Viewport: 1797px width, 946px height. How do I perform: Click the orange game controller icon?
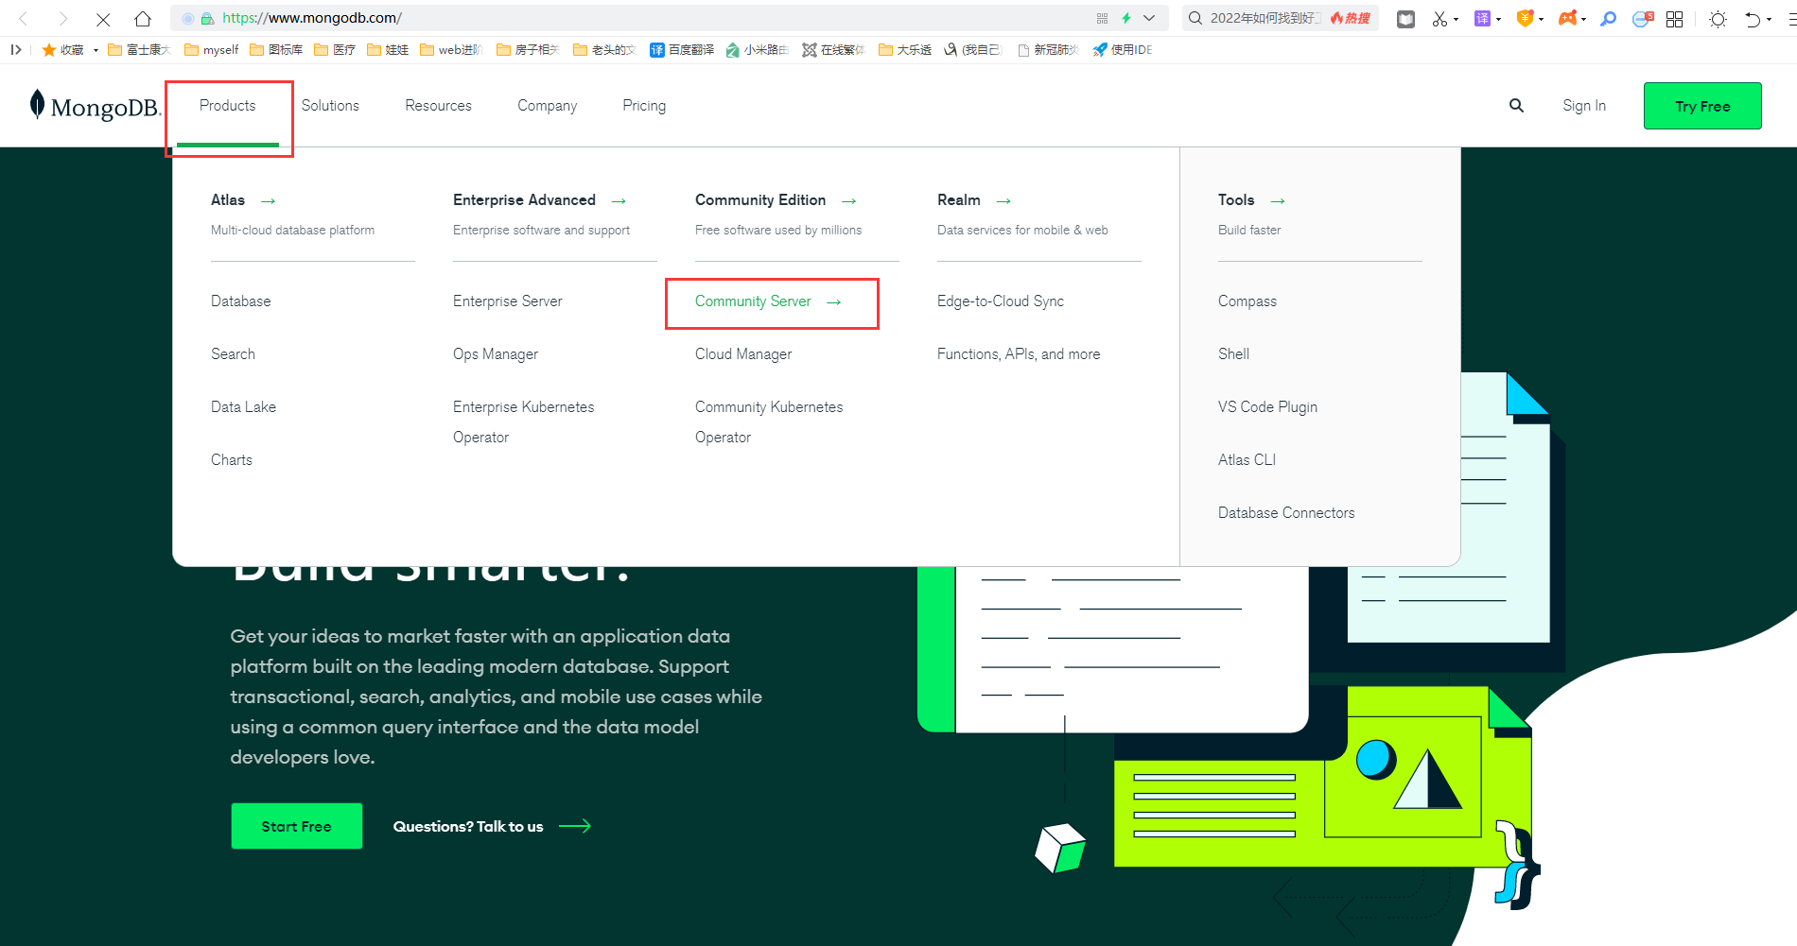point(1567,18)
